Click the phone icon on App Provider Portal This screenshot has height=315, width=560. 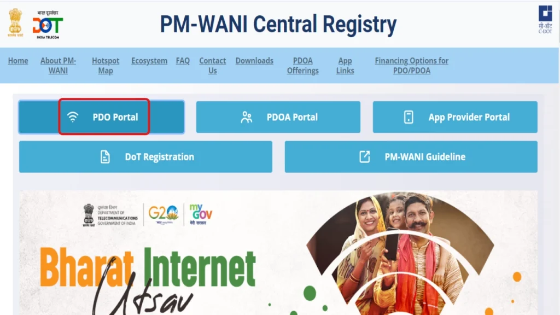[409, 117]
